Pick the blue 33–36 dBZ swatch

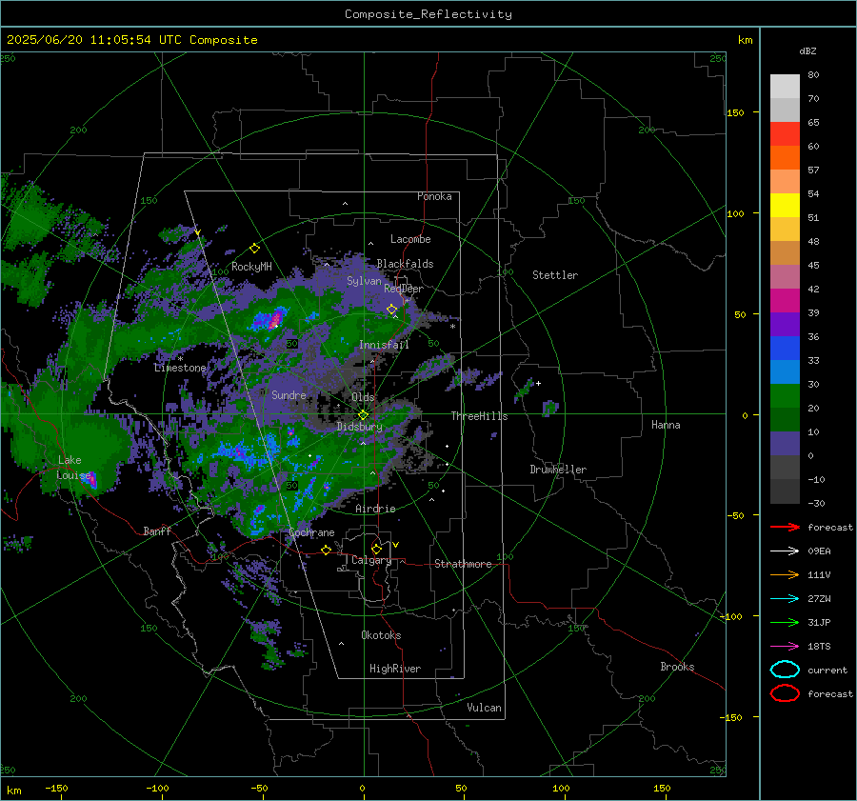tap(785, 348)
